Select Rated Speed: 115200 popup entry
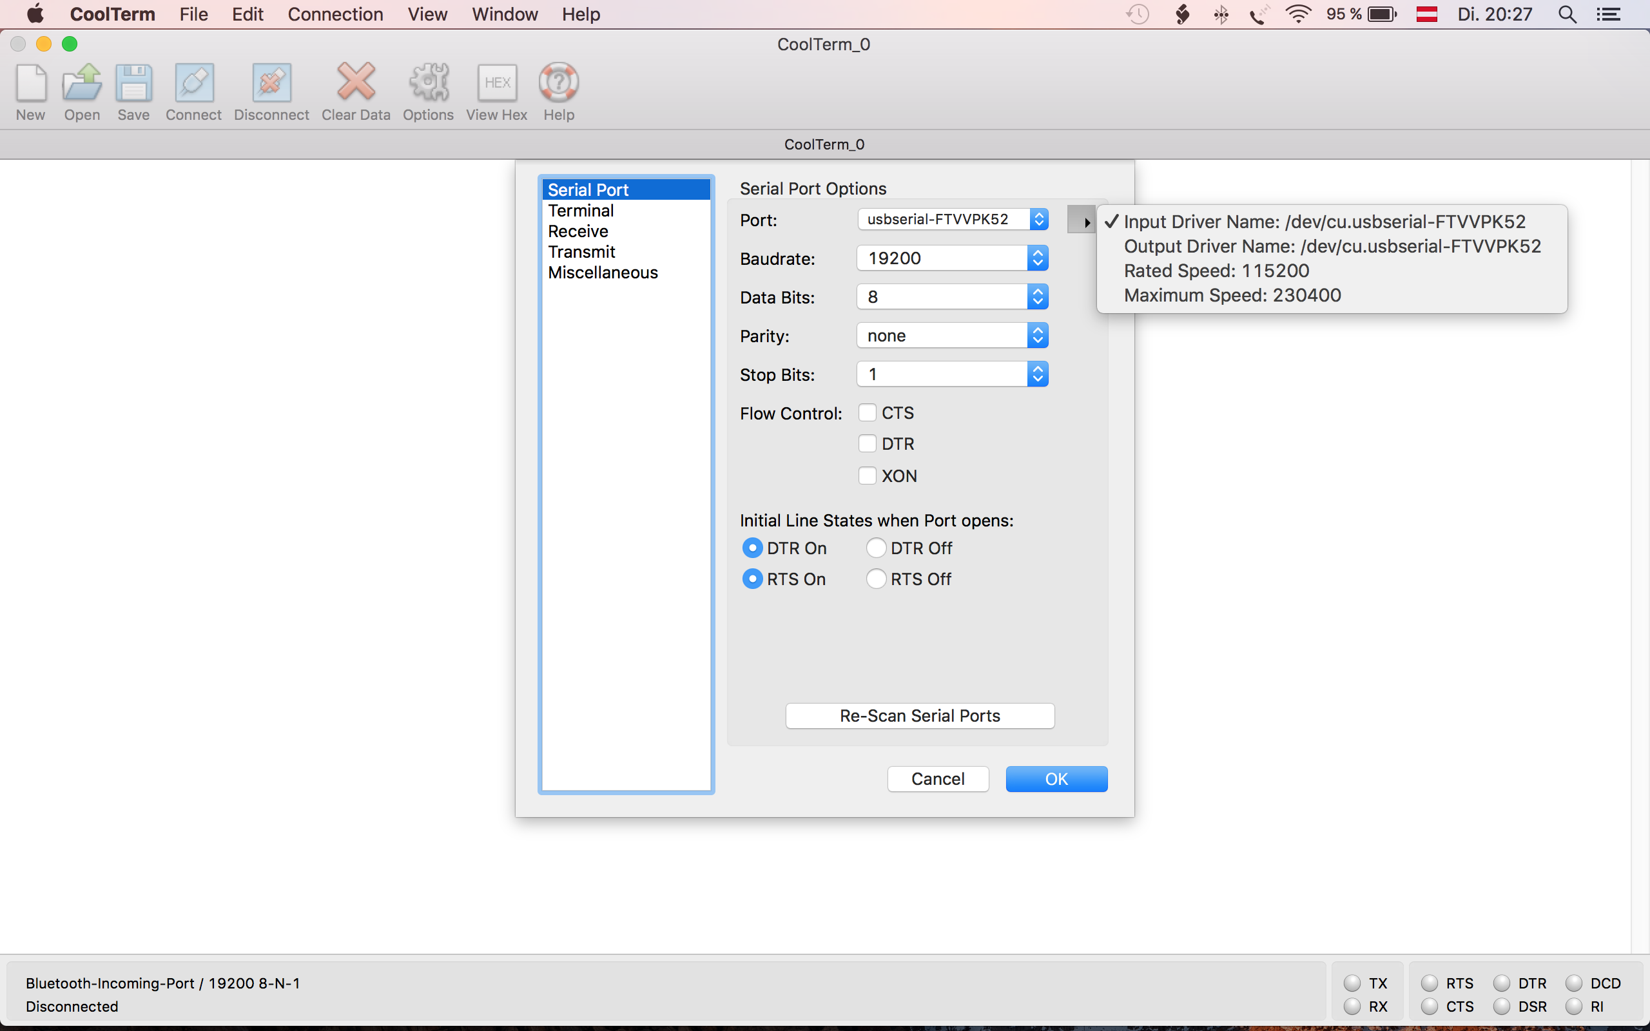The image size is (1650, 1031). pyautogui.click(x=1332, y=271)
